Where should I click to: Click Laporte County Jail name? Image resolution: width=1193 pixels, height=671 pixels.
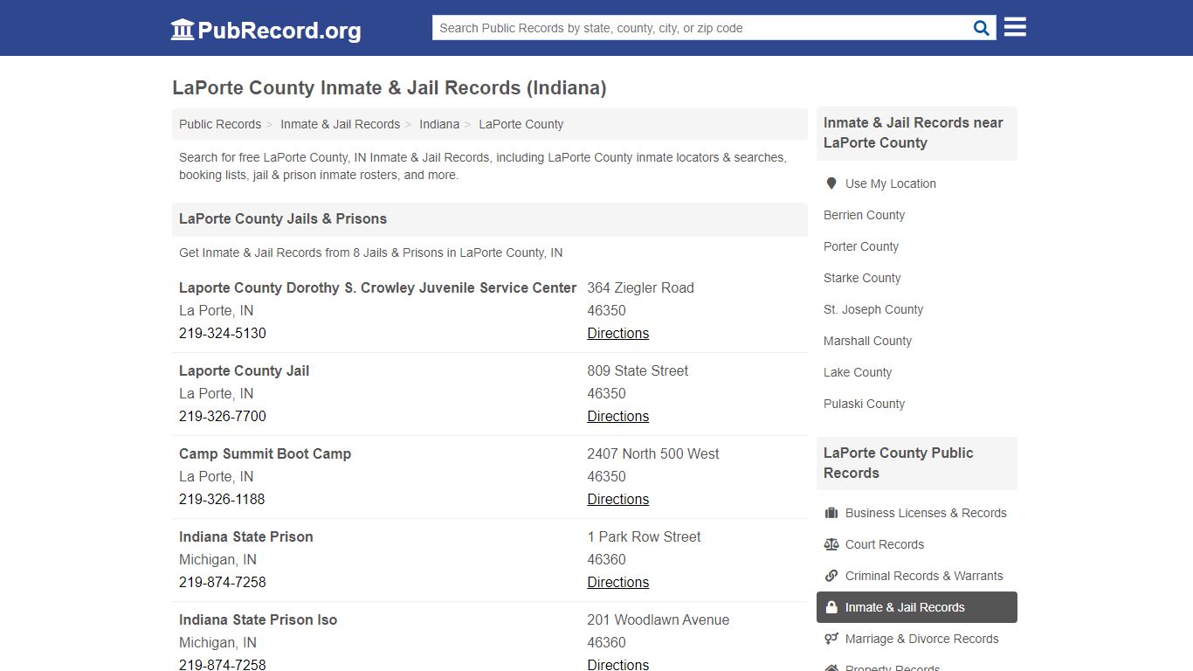click(x=244, y=370)
